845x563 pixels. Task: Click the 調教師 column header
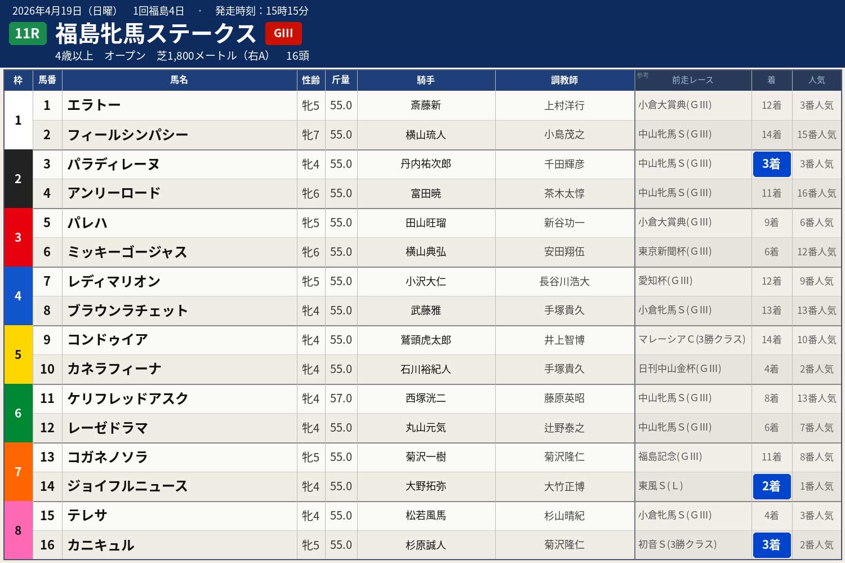click(x=564, y=80)
